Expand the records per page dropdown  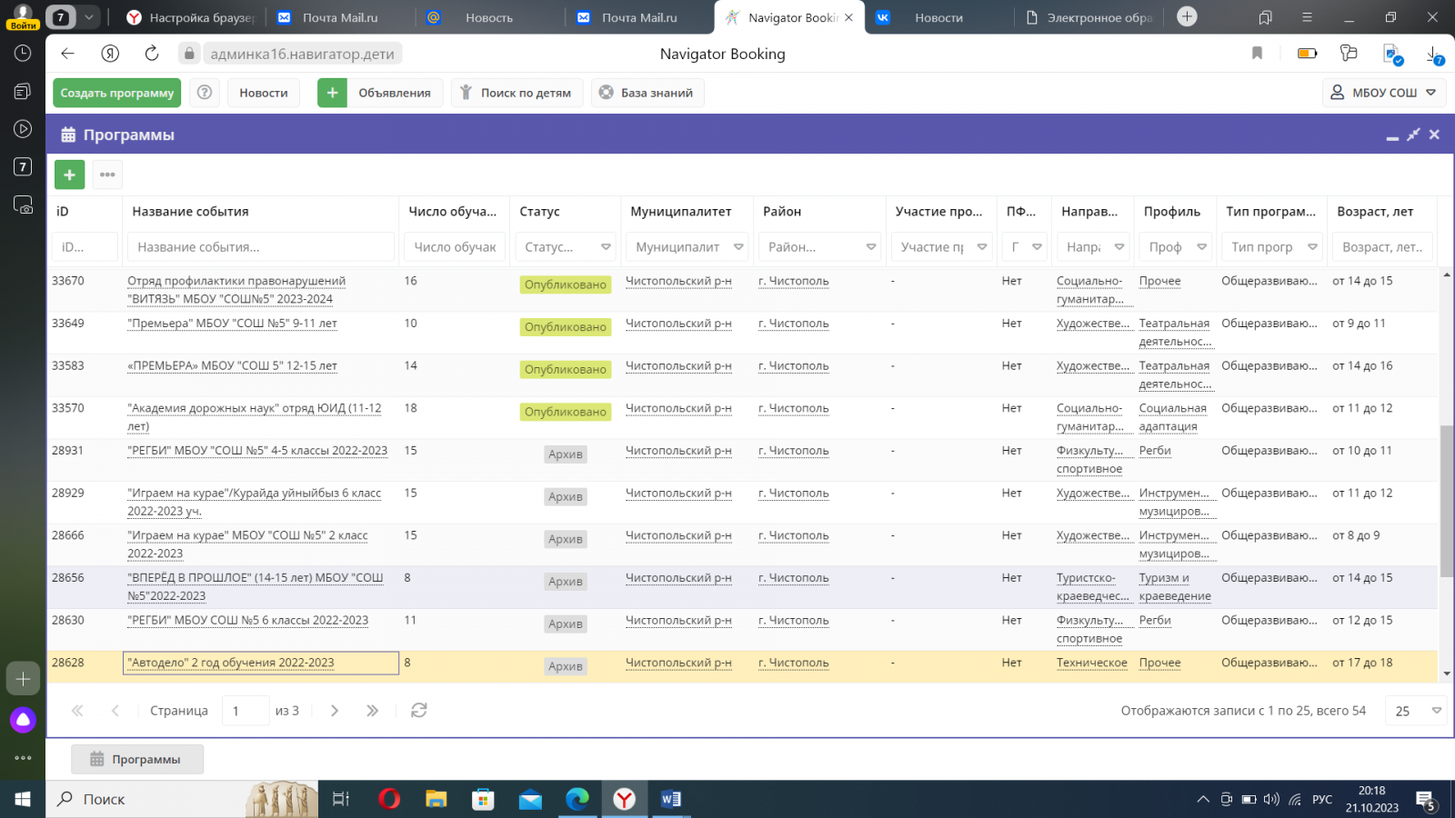click(x=1436, y=711)
